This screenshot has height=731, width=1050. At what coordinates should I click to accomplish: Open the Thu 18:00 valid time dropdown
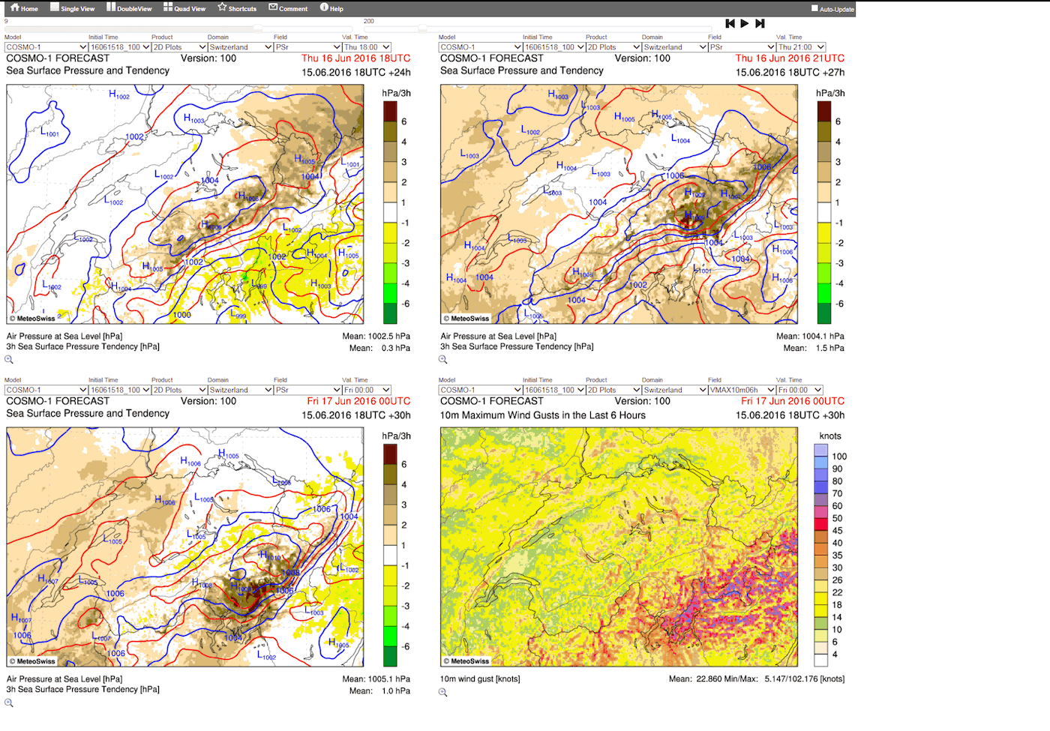tap(367, 47)
